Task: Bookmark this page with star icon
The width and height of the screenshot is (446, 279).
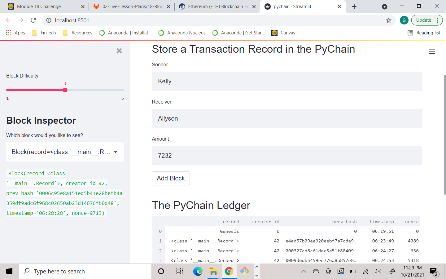Action: (388, 20)
